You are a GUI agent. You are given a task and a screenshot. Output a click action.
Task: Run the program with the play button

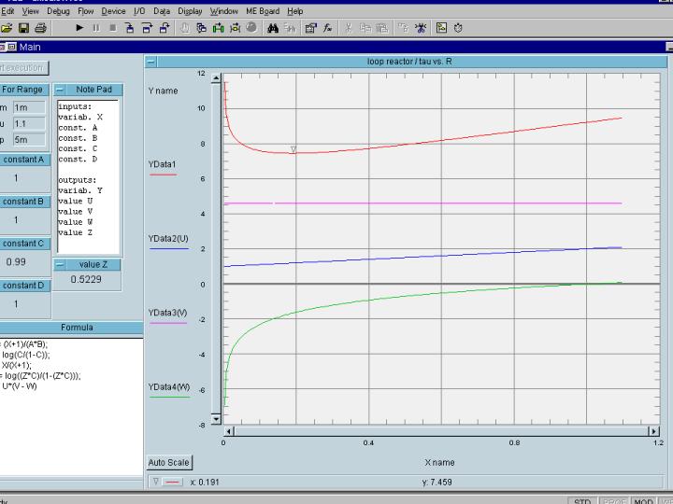click(x=79, y=28)
